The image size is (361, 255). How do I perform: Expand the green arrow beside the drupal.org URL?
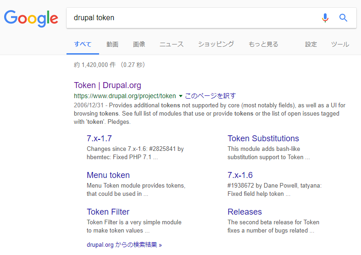181,96
